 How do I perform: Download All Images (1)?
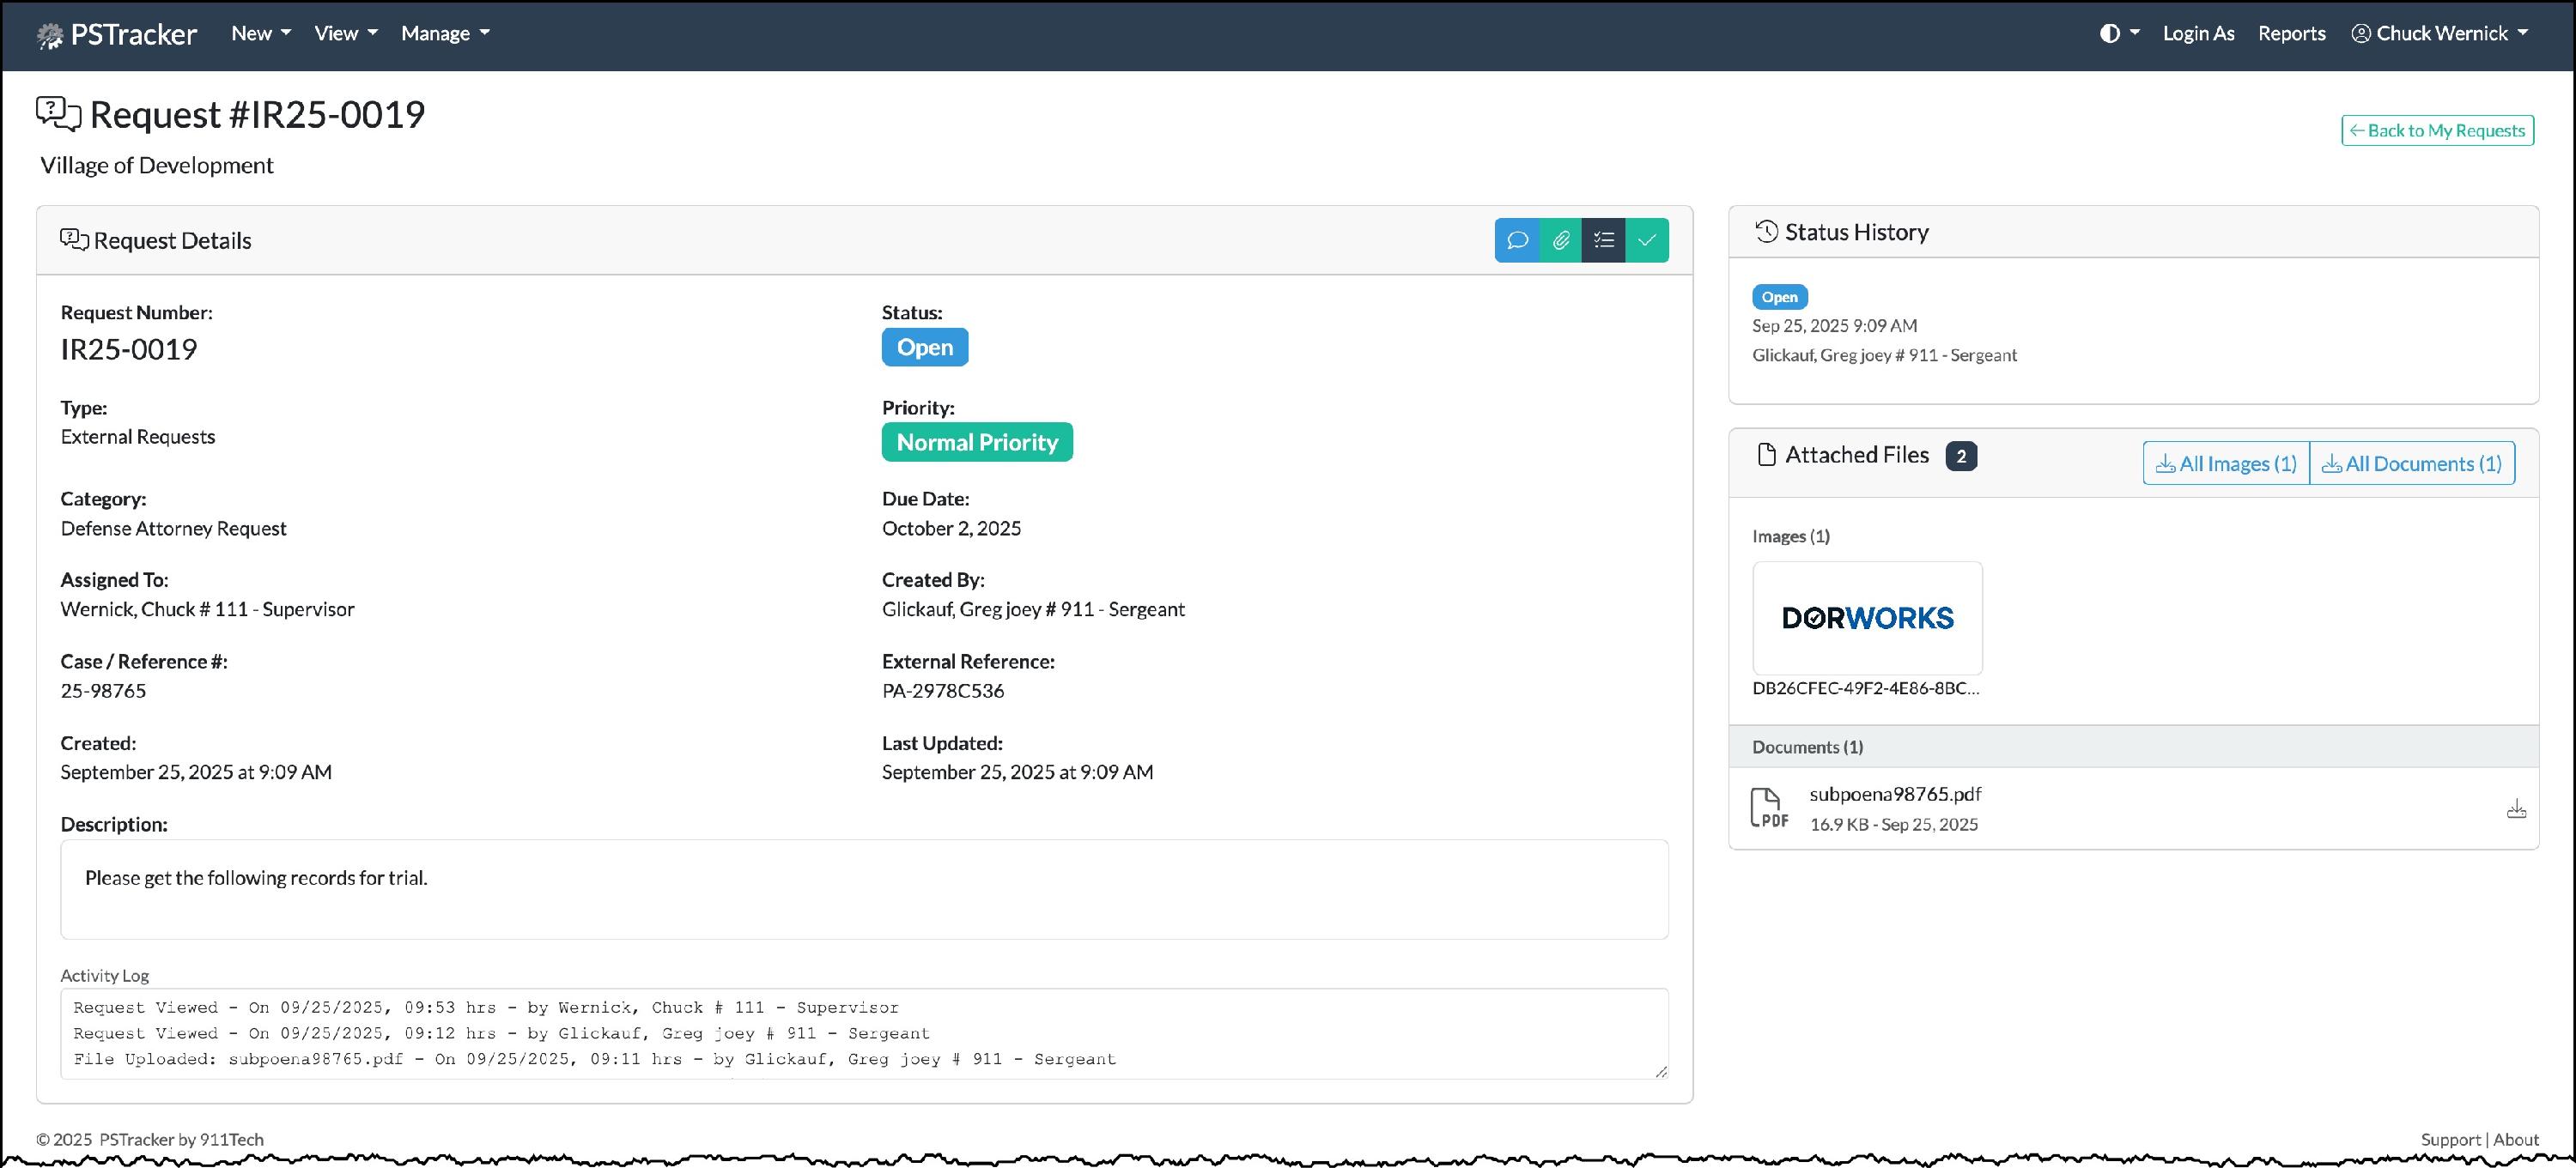coord(2226,463)
